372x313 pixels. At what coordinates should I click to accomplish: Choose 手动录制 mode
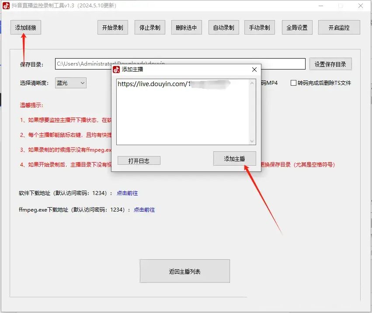[x=260, y=28]
